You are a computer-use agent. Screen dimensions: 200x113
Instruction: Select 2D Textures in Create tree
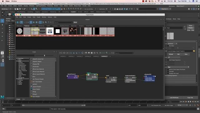coord(22,67)
